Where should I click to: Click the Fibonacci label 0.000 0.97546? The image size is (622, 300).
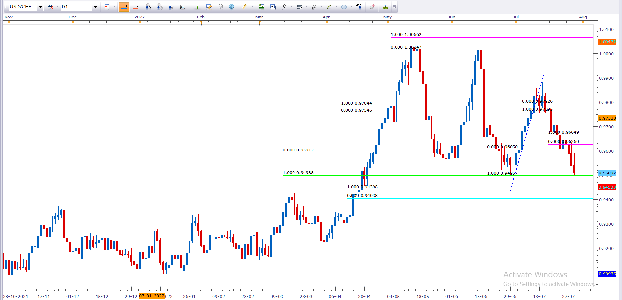point(356,110)
